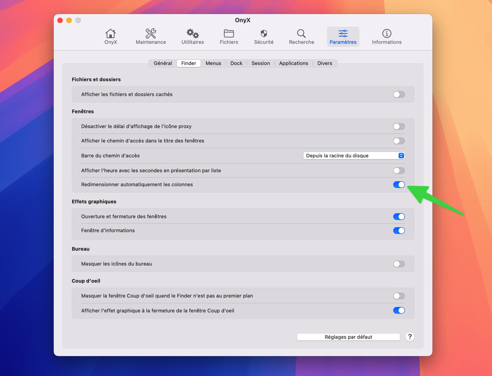
Task: Click the help question mark button
Action: [409, 337]
